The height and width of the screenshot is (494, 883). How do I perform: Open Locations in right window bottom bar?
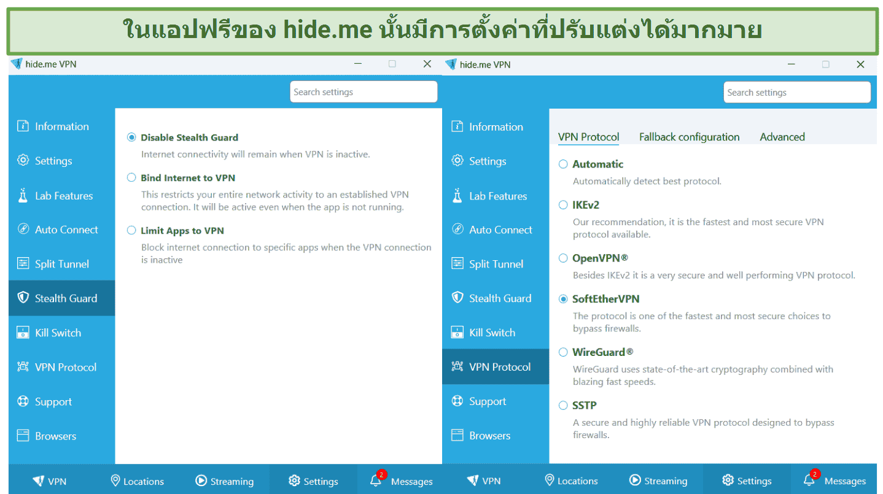point(571,480)
